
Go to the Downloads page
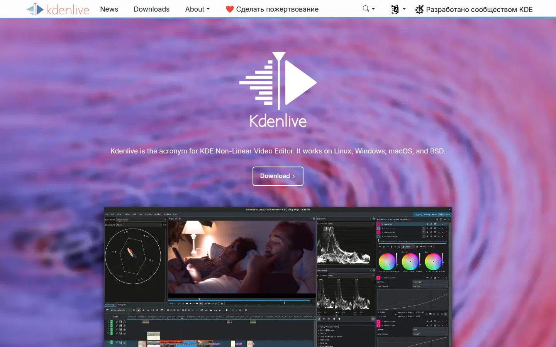[x=152, y=9]
